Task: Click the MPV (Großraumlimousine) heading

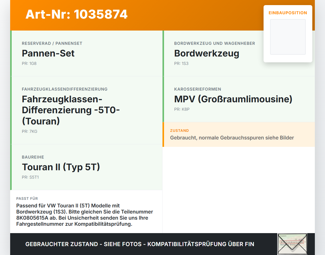Action: [x=233, y=99]
